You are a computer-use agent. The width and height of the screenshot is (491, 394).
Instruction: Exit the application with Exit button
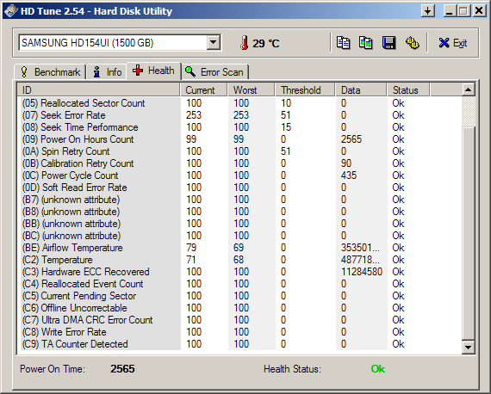(453, 43)
